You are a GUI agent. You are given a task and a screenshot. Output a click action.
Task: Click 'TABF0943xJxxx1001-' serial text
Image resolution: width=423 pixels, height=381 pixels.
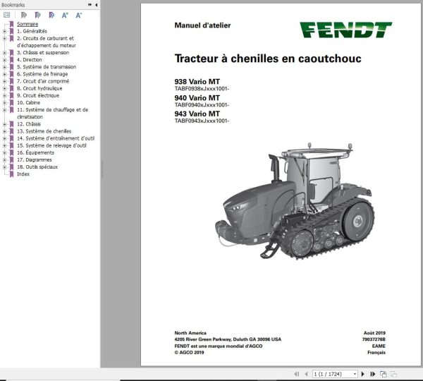pos(202,121)
